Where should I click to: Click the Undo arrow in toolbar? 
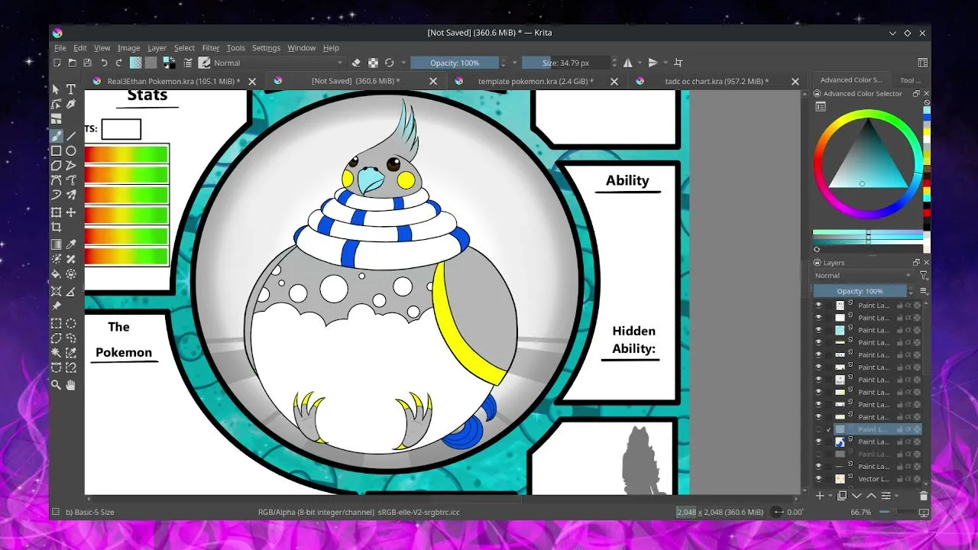[104, 63]
